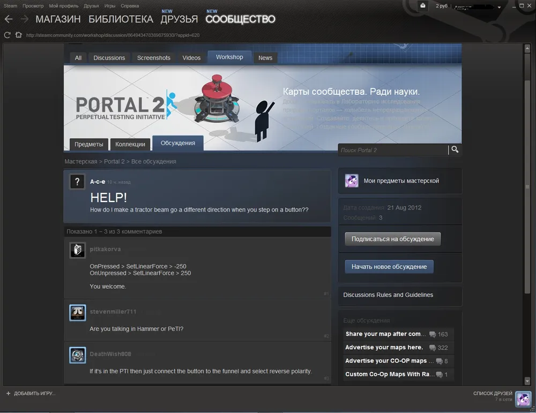536x413 pixels.
Task: Select the Discussions hub tab
Action: [x=109, y=58]
